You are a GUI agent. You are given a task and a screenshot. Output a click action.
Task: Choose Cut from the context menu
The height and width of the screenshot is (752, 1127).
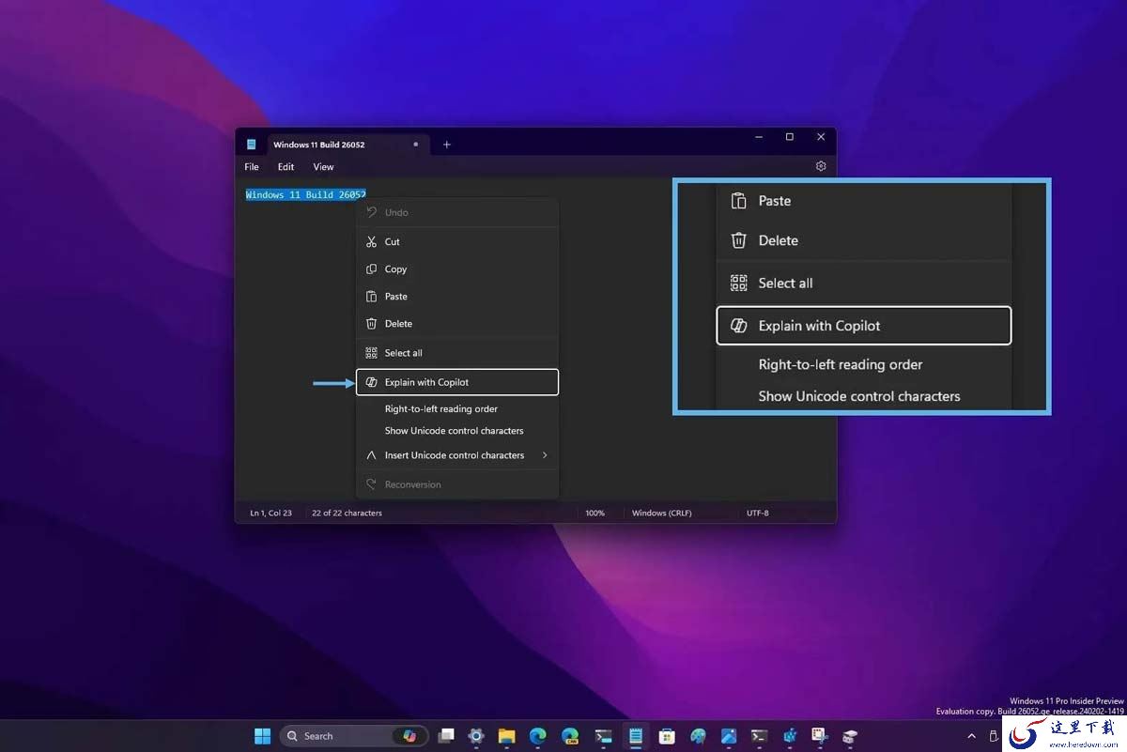(457, 242)
